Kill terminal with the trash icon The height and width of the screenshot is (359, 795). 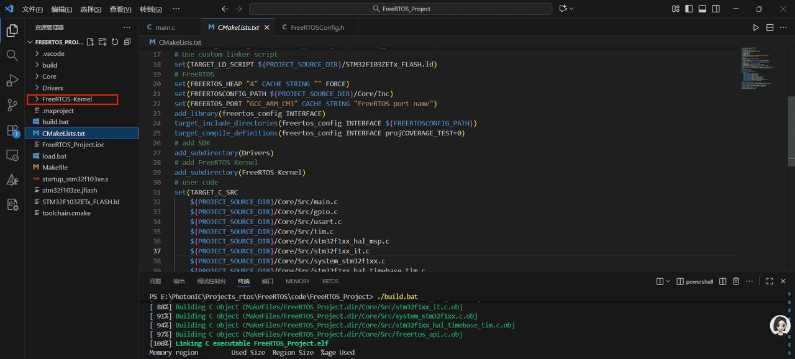(x=736, y=281)
